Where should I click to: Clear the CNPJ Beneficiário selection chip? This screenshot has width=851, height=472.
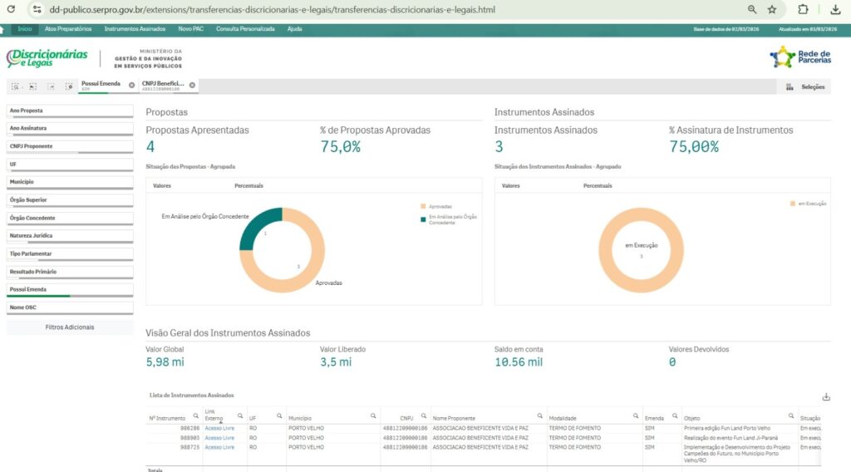point(192,85)
